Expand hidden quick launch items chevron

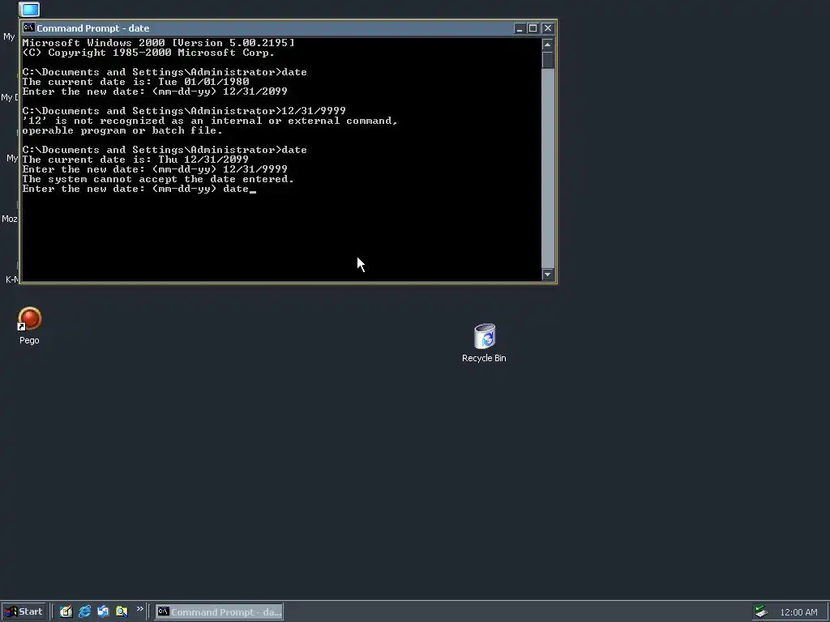tap(139, 609)
